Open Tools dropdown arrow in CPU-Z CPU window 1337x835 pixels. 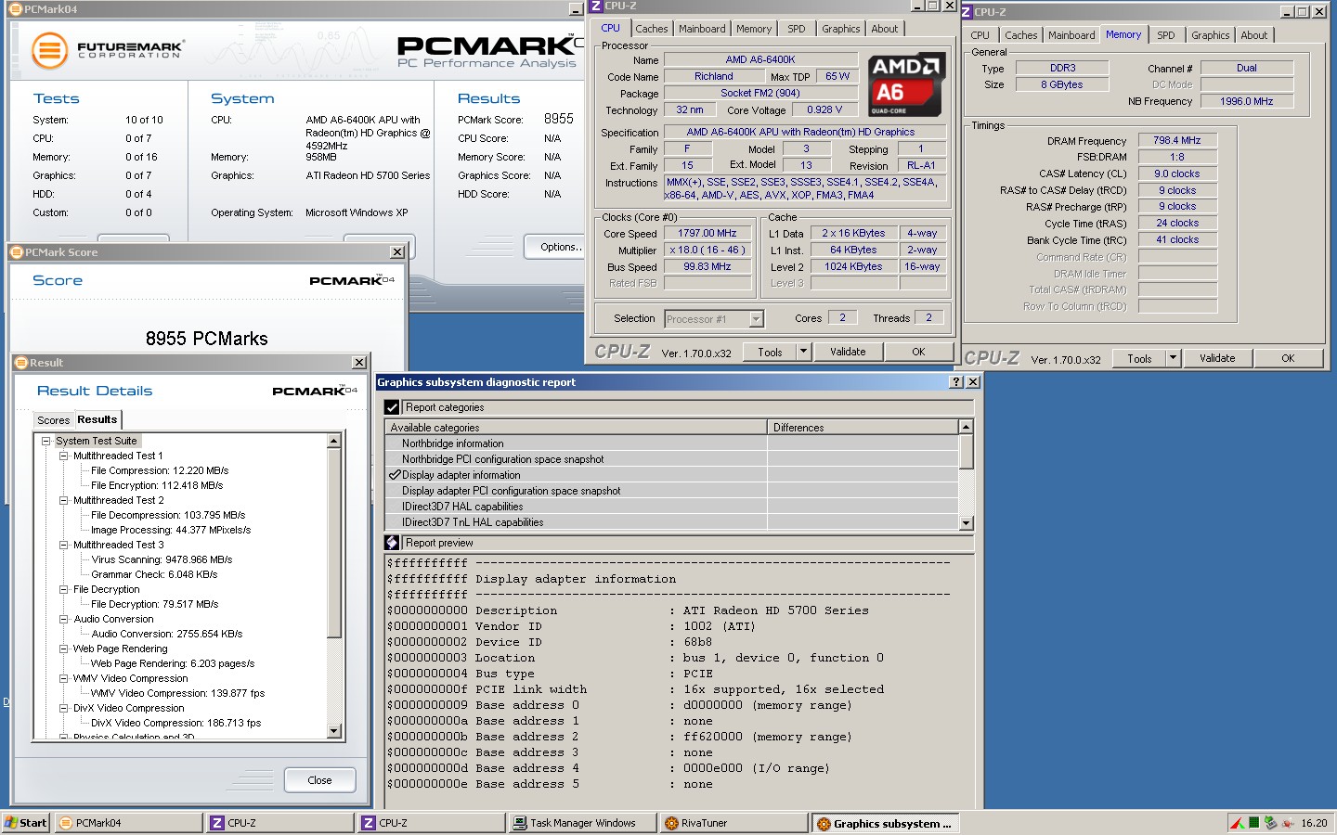click(x=803, y=352)
